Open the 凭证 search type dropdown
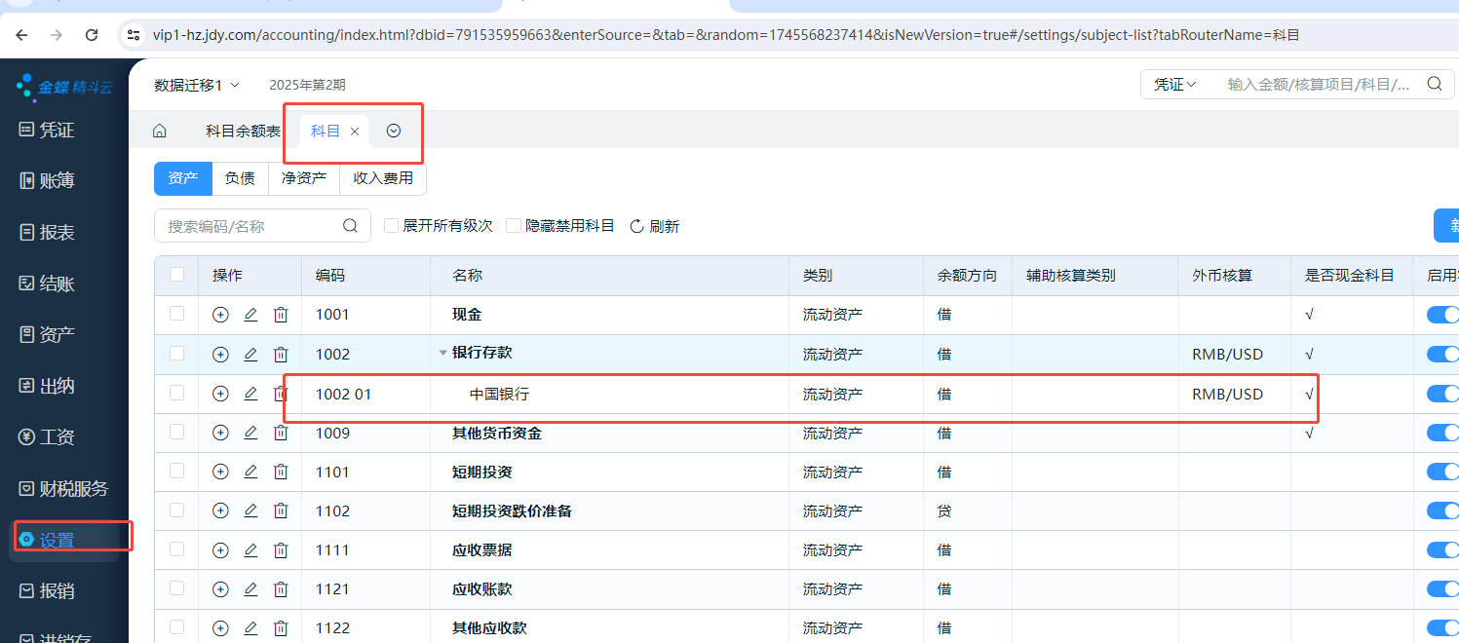 tap(1175, 85)
